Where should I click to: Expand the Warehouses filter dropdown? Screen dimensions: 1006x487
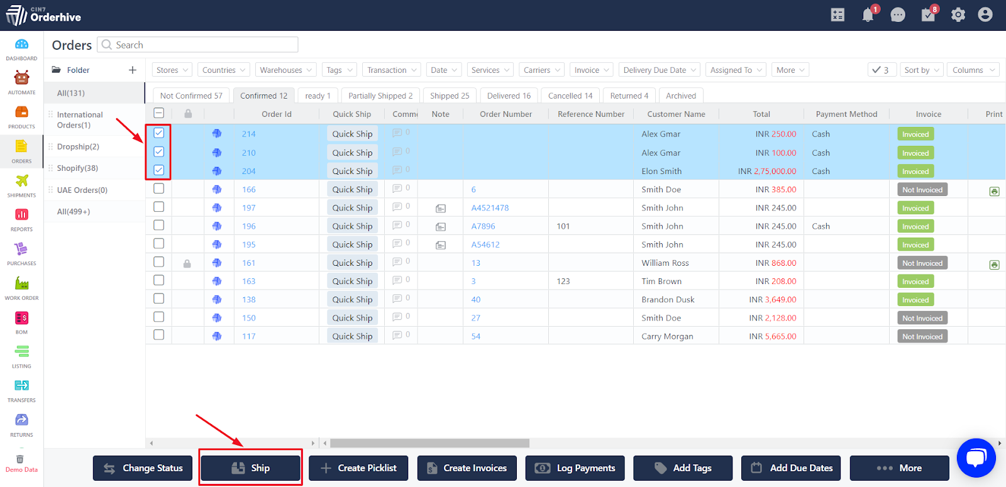(285, 70)
